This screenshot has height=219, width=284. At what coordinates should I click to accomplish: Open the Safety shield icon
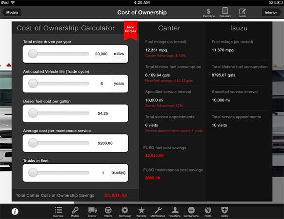point(224,212)
